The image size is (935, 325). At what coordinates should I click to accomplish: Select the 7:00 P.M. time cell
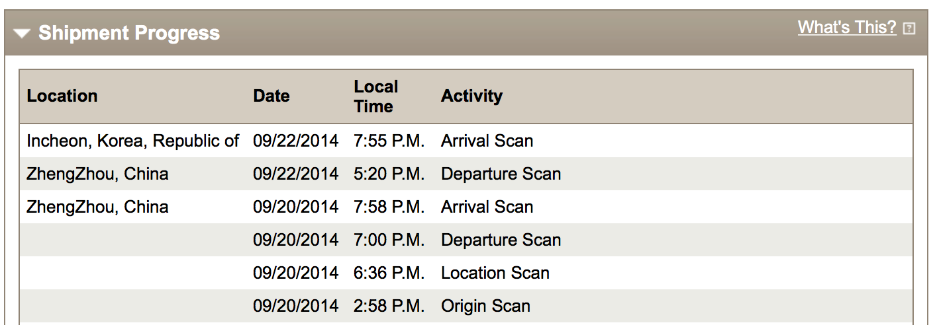click(x=389, y=240)
